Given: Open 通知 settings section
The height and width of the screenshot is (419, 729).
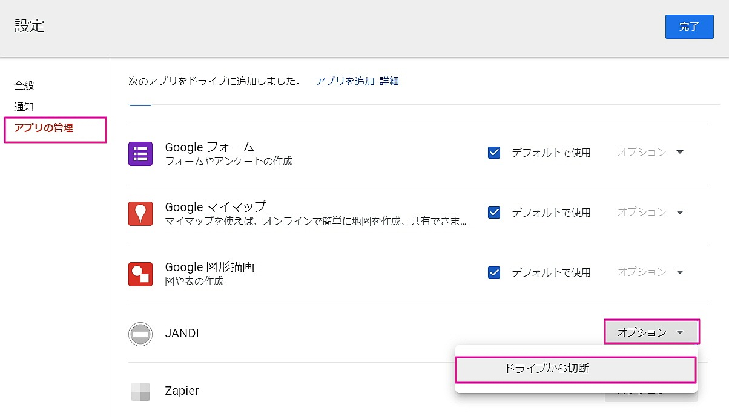Looking at the screenshot, I should pyautogui.click(x=24, y=107).
